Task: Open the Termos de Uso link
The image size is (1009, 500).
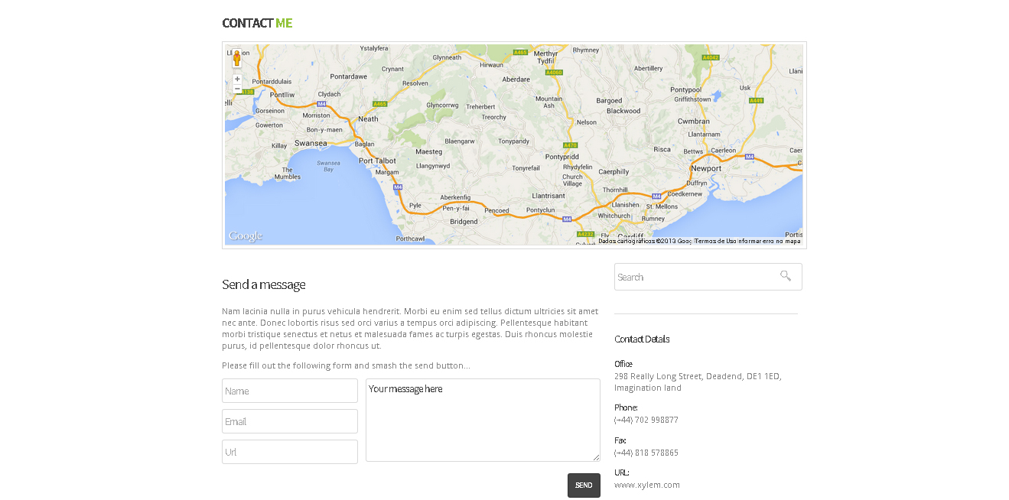Action: click(x=715, y=242)
